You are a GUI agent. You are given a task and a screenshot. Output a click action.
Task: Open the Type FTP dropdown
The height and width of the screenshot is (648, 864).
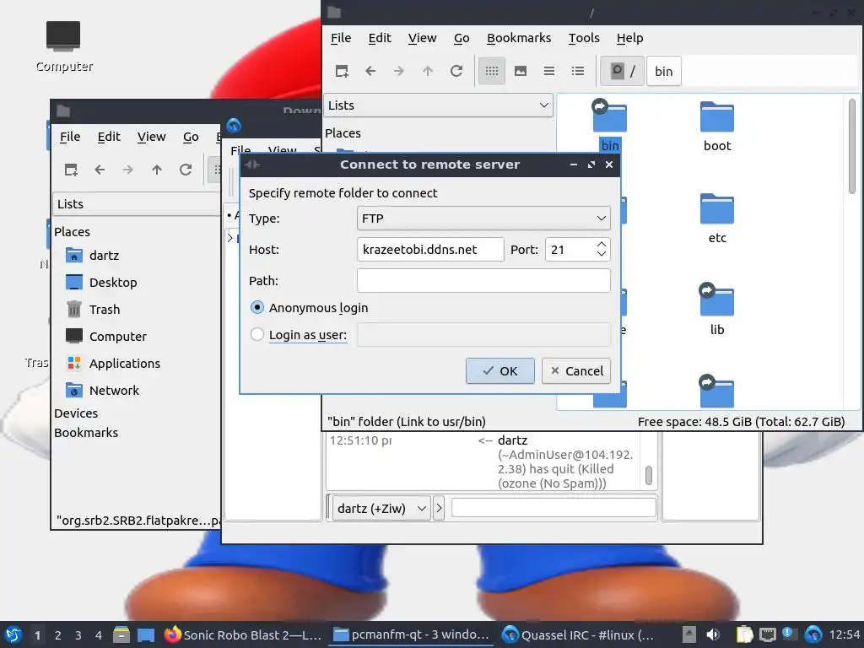(x=483, y=219)
